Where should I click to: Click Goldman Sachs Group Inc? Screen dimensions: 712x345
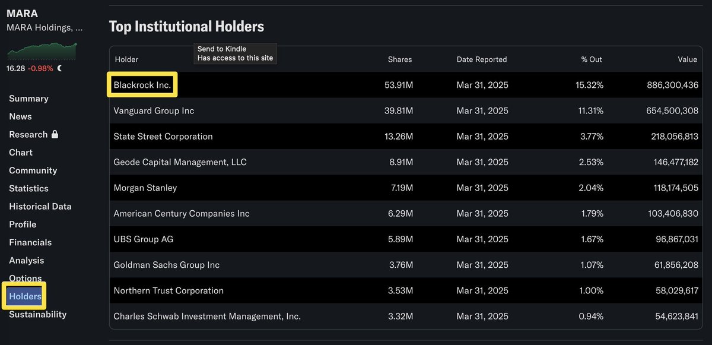166,265
